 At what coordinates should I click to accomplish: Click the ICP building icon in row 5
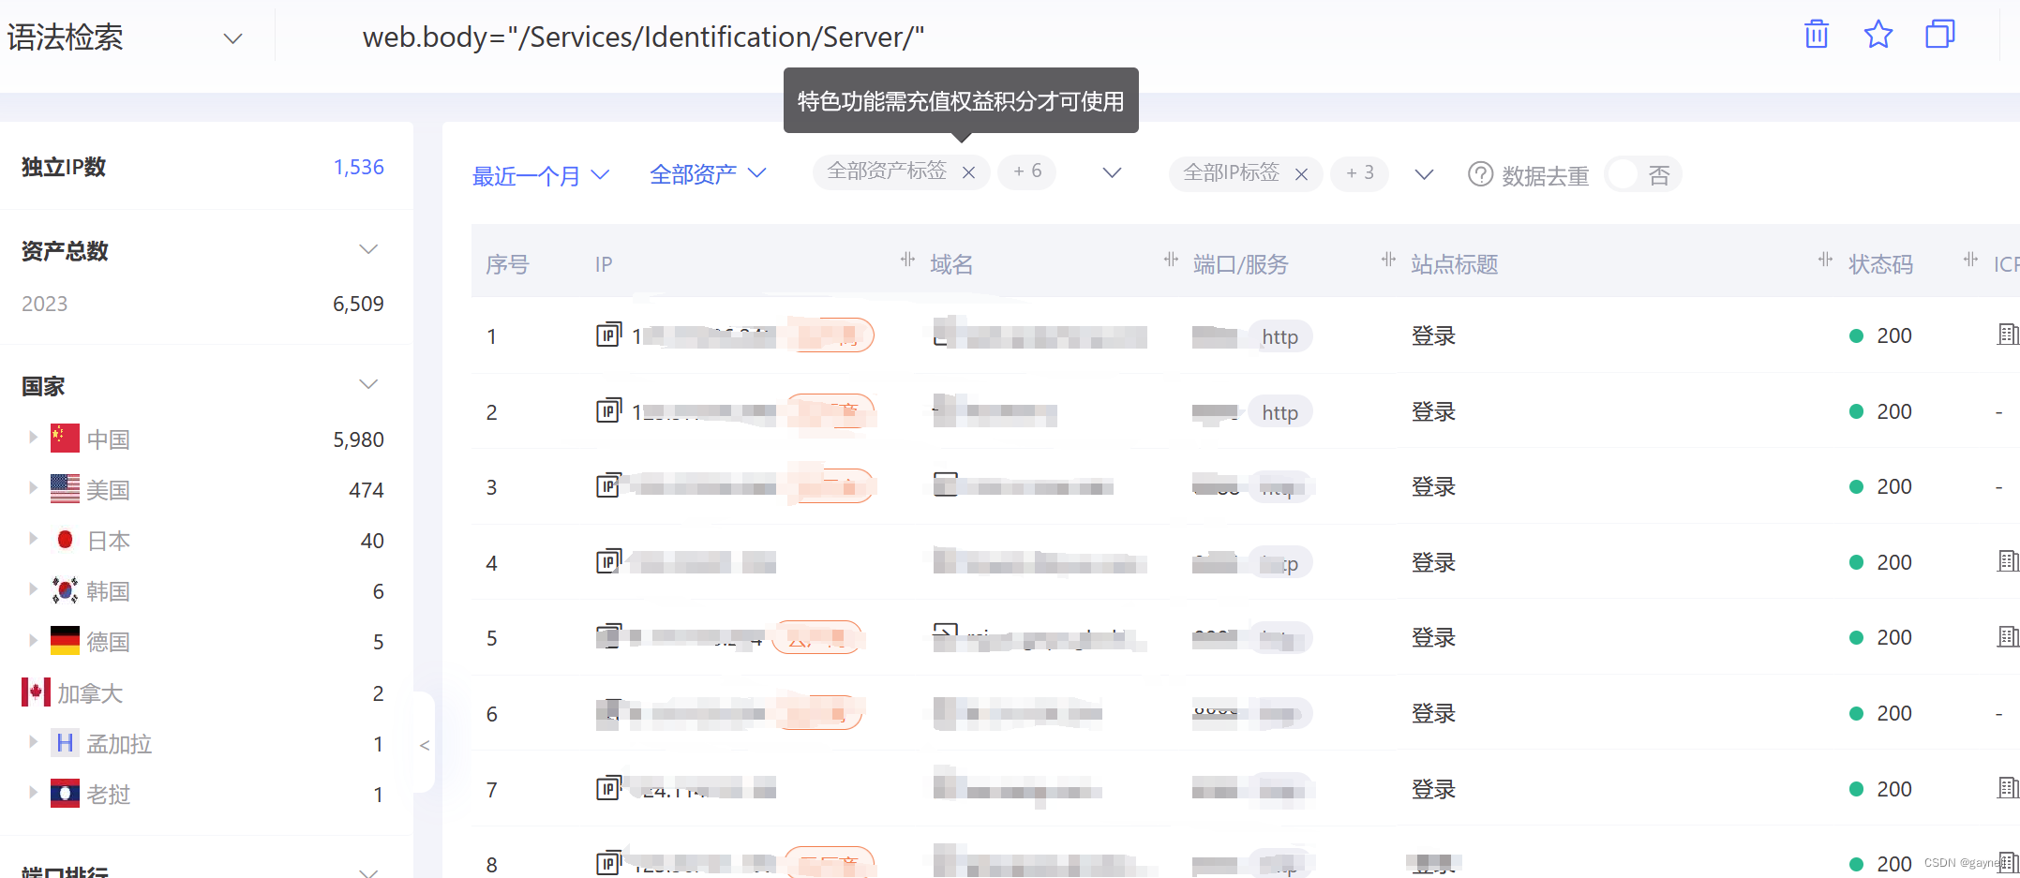[x=2007, y=636]
